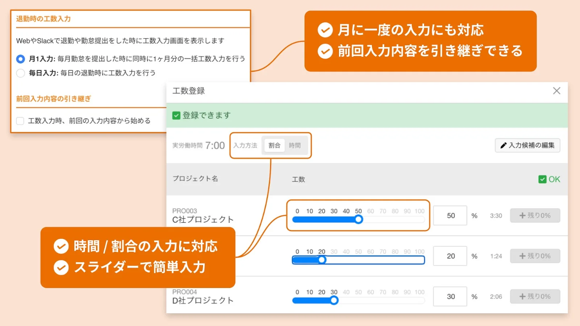
Task: Select the 月1入力 radio button
Action: pyautogui.click(x=20, y=59)
